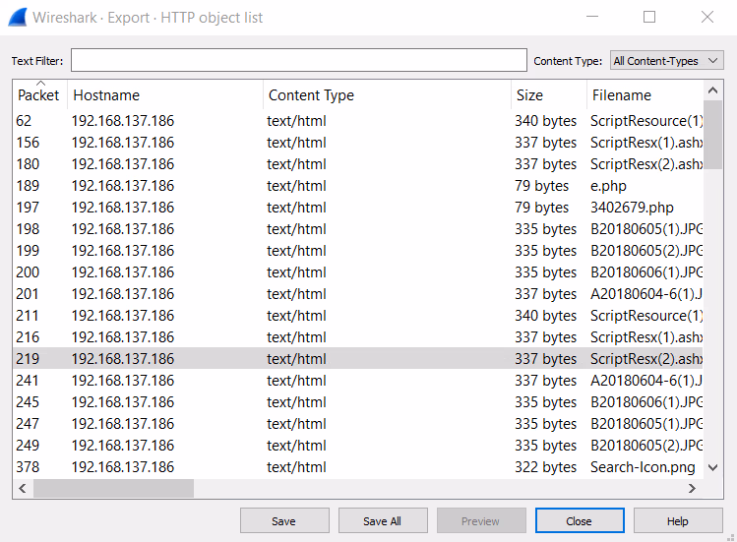Image resolution: width=737 pixels, height=542 pixels.
Task: Click the highlighted packet 219 row
Action: [358, 359]
